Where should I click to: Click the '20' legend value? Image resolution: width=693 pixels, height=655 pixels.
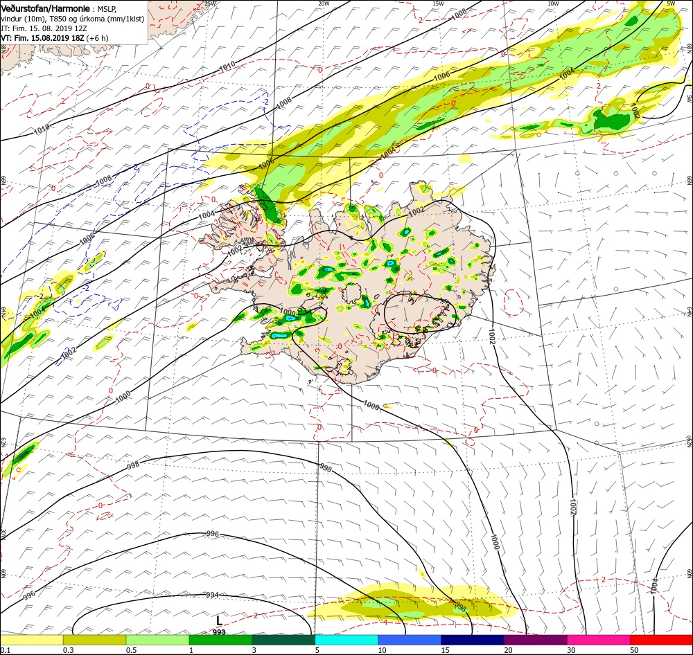(508, 650)
